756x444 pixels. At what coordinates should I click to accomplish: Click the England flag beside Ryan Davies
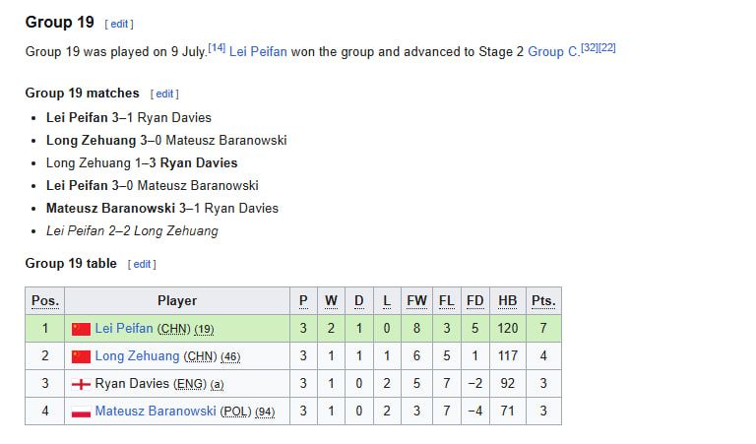(x=81, y=384)
